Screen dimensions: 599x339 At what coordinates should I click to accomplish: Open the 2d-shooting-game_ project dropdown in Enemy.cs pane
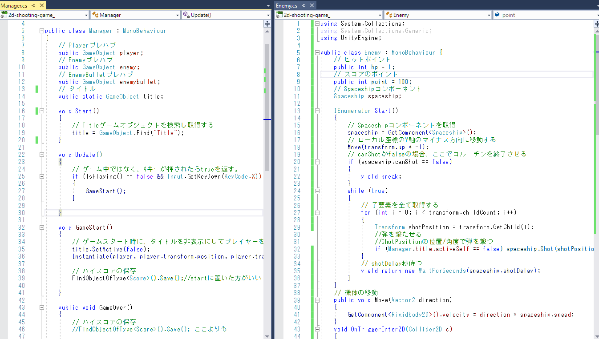click(329, 15)
